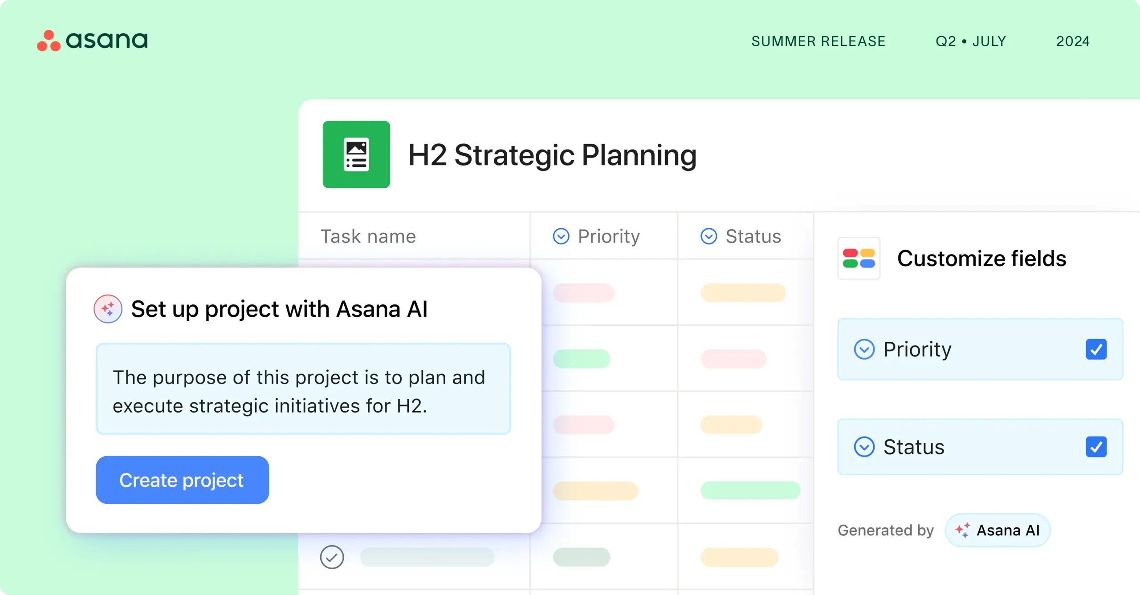Click the Generated by label

885,530
